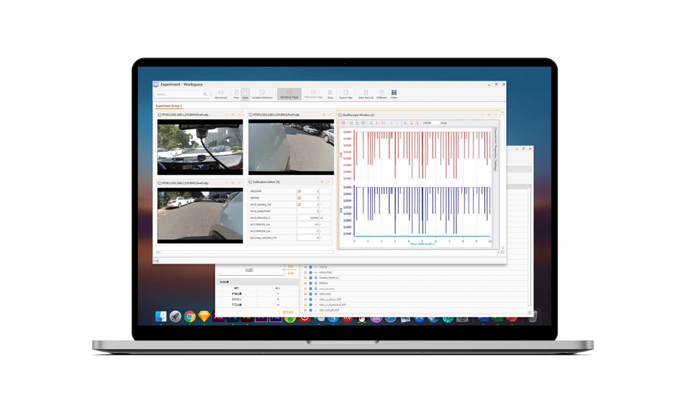Edit the 10000 ms time field
Viewport: 686px width, 413px height.
tap(430, 123)
